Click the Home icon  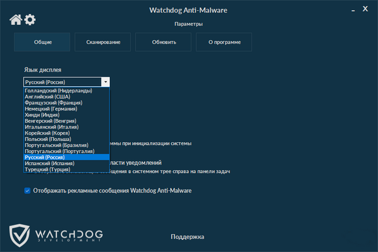[x=16, y=20]
